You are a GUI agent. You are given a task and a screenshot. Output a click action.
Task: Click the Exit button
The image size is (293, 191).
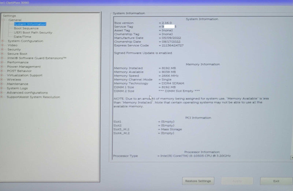pyautogui.click(x=276, y=181)
